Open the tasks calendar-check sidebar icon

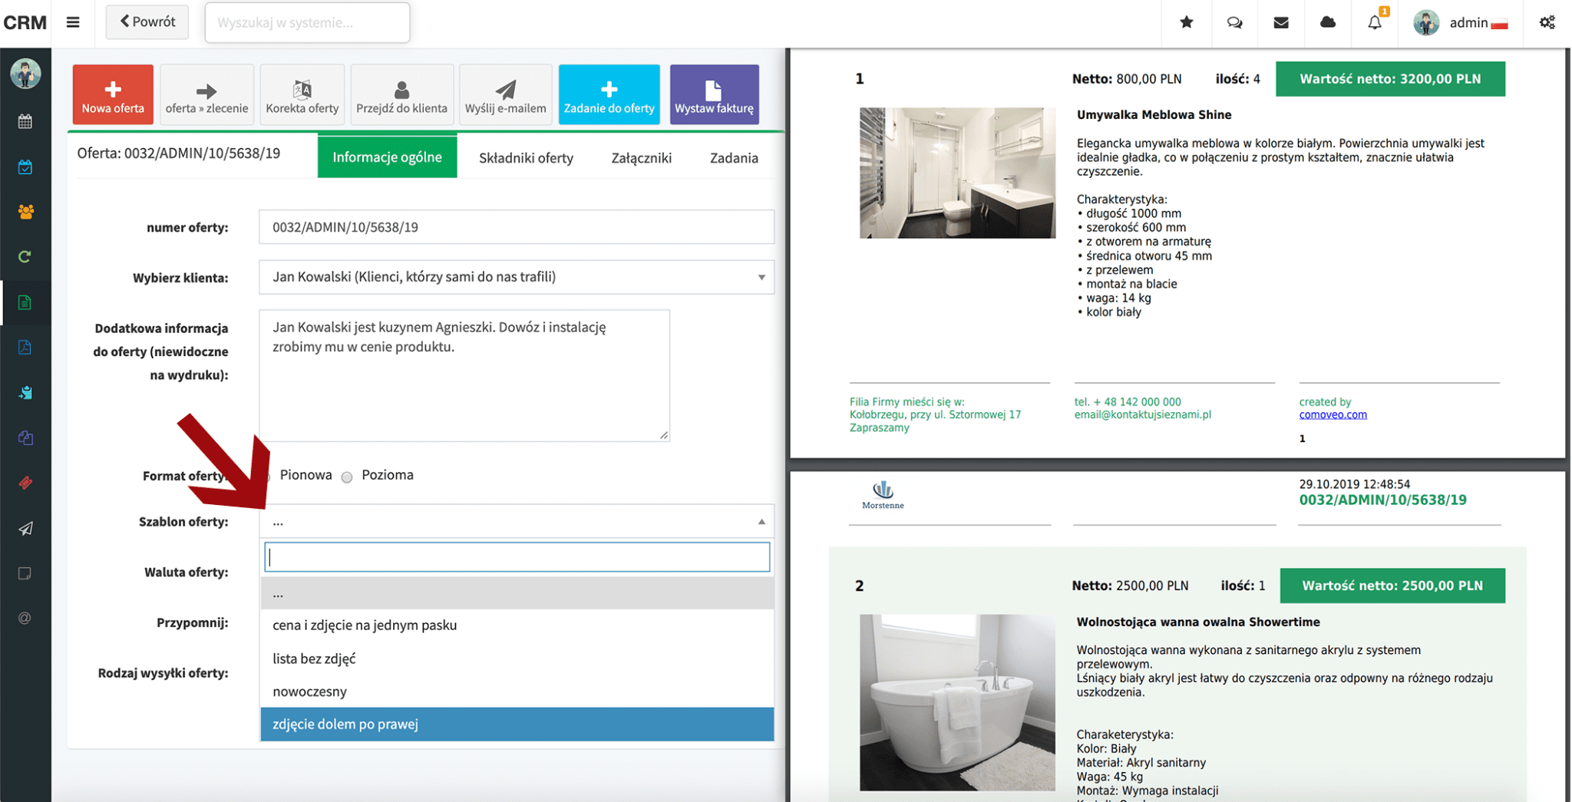(25, 167)
